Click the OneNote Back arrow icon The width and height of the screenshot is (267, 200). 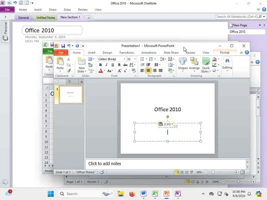click(x=9, y=3)
